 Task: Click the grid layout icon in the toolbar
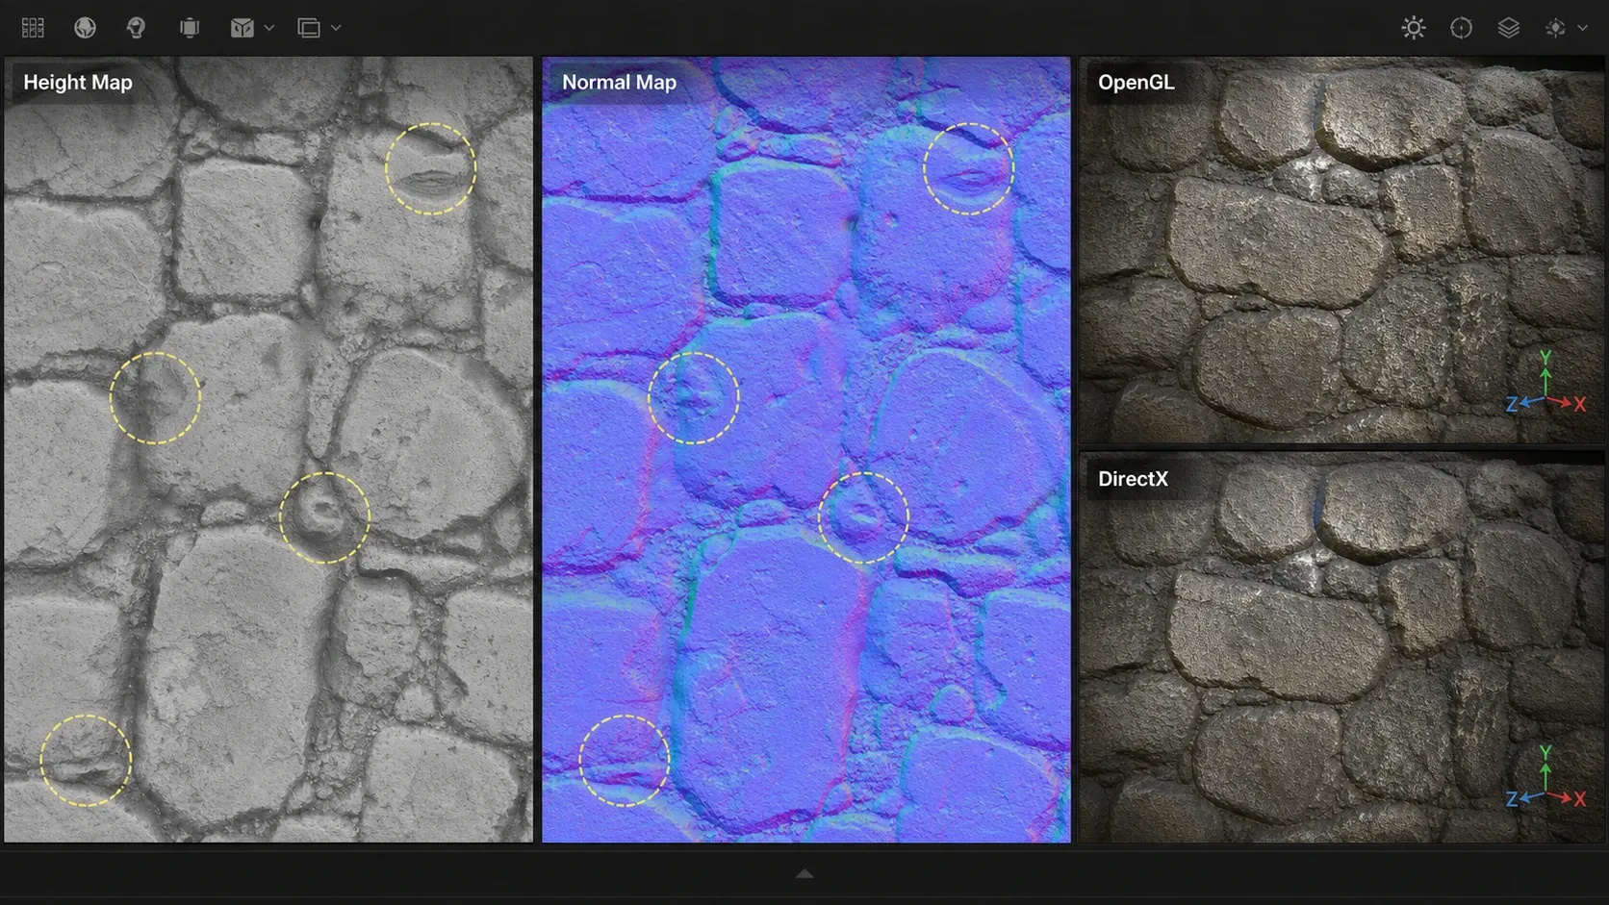click(x=33, y=28)
